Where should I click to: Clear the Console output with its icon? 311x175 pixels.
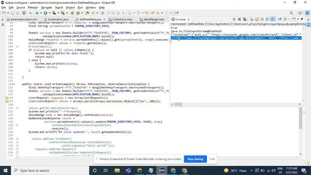(252, 19)
